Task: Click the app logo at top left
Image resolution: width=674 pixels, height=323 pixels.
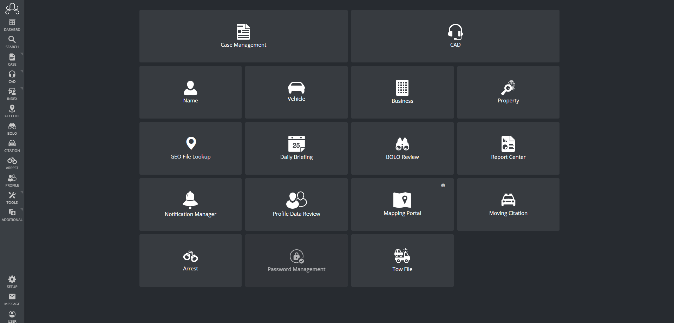Action: (12, 8)
